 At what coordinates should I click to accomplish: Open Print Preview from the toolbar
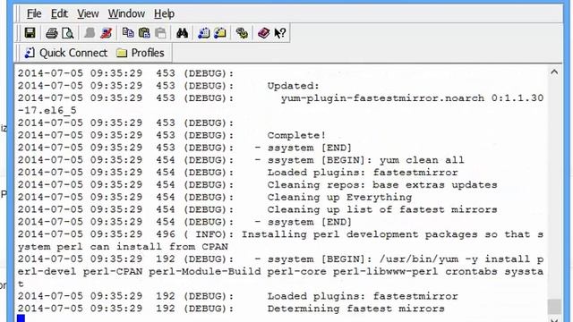[x=68, y=33]
